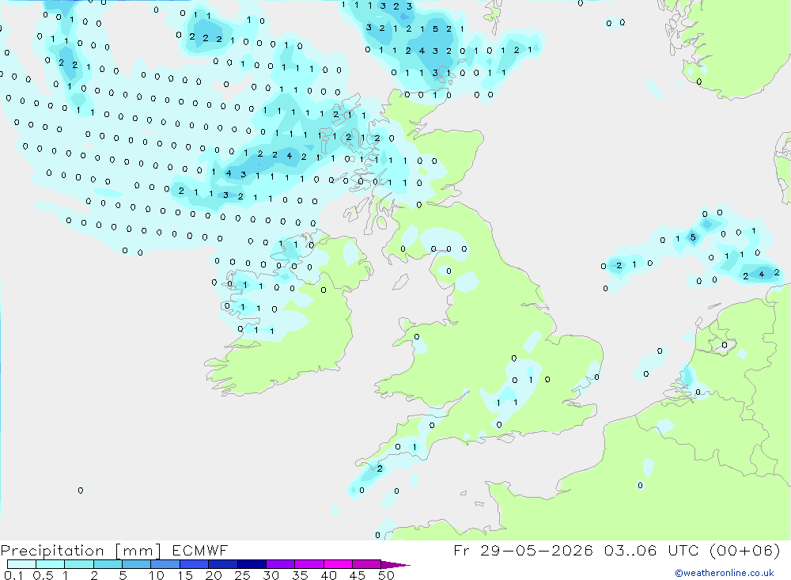Viewport: 791px width, 580px height.
Task: Click the "[mm]" unit label
Action: click(x=138, y=551)
